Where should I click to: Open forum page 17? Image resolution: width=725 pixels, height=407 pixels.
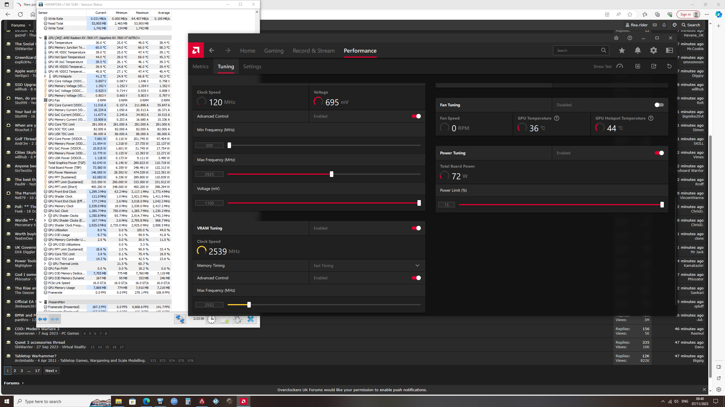[37, 371]
